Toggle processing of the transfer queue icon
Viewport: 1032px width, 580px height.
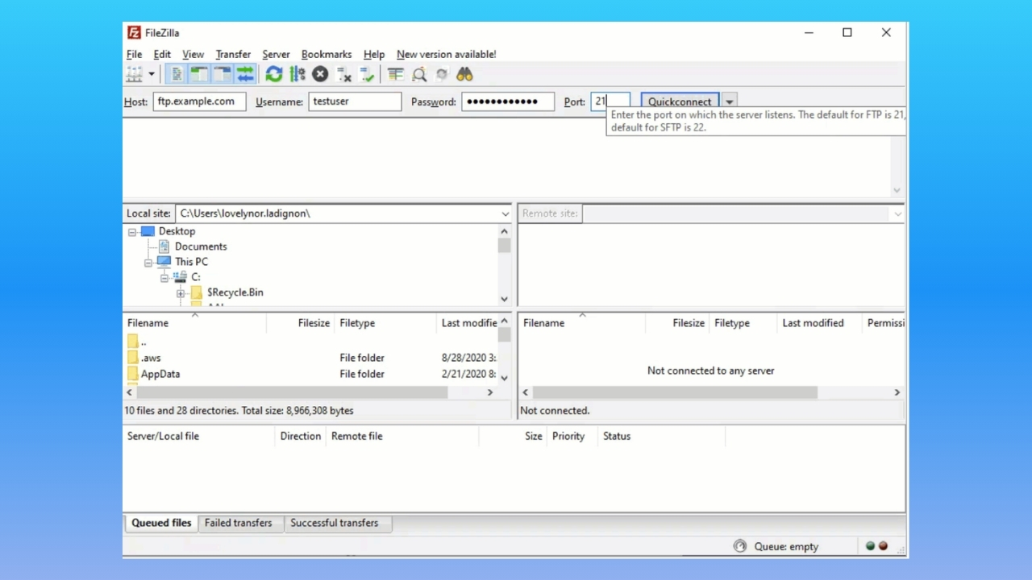pyautogui.click(x=297, y=74)
